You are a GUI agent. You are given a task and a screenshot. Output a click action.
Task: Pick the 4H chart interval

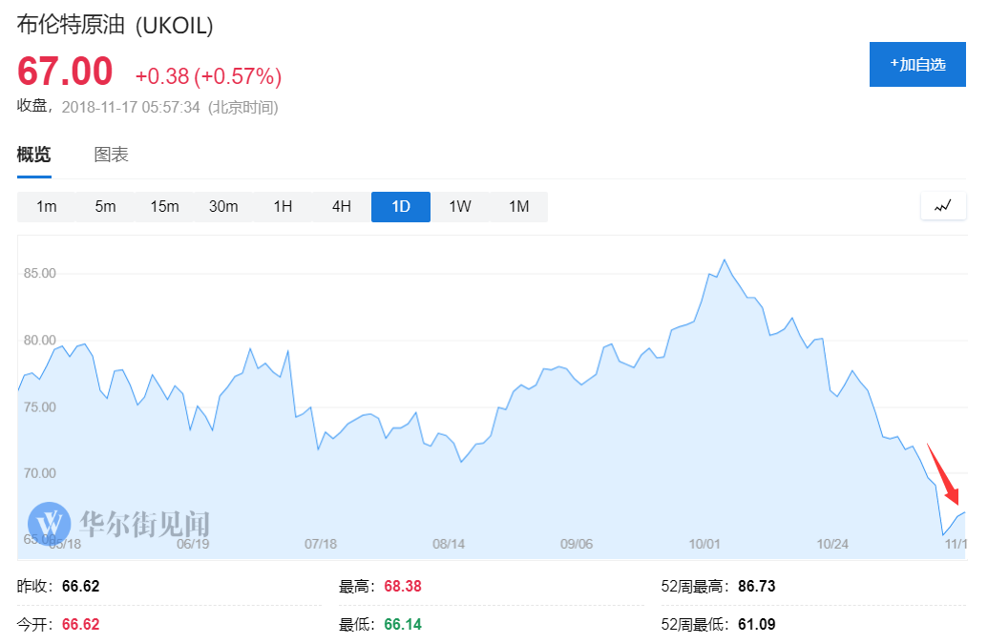tap(342, 207)
